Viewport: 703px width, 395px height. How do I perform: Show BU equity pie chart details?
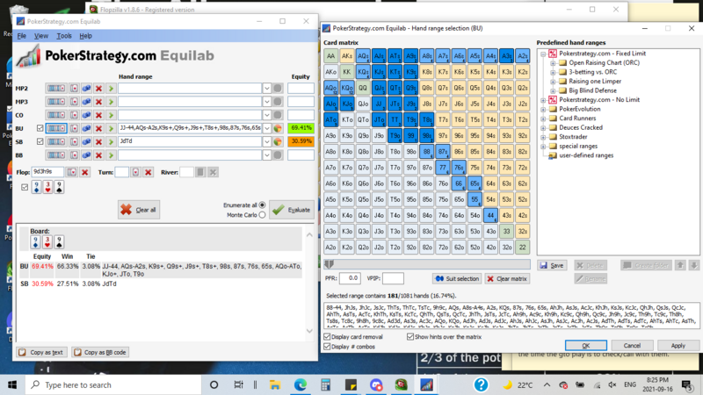coord(278,128)
